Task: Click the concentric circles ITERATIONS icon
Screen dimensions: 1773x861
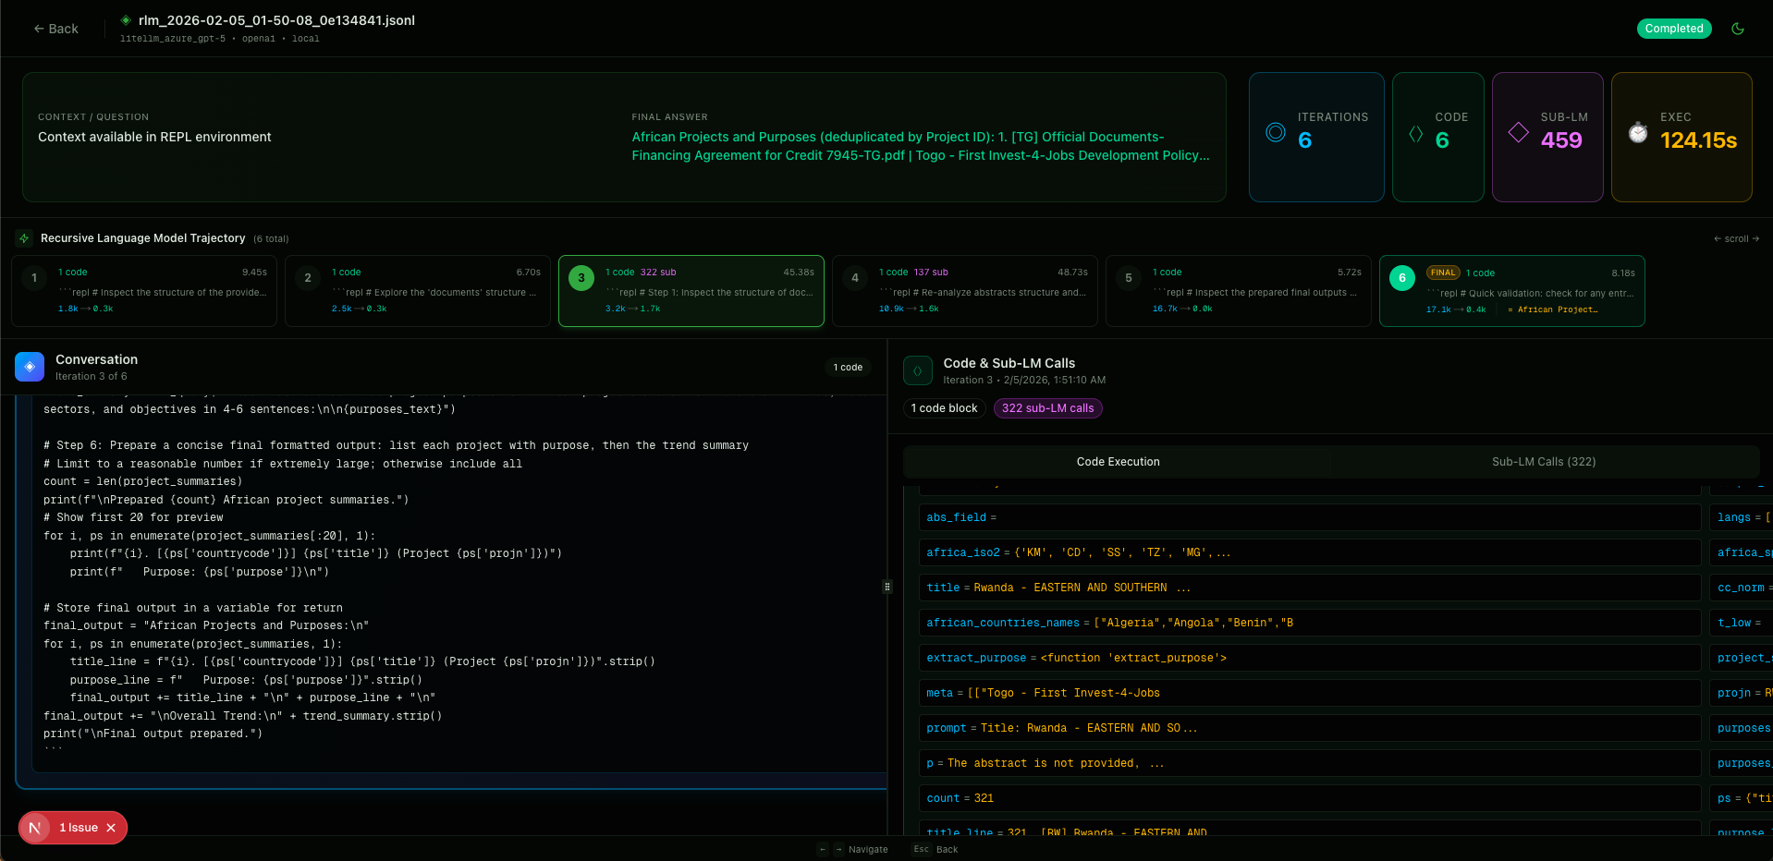Action: [1276, 132]
